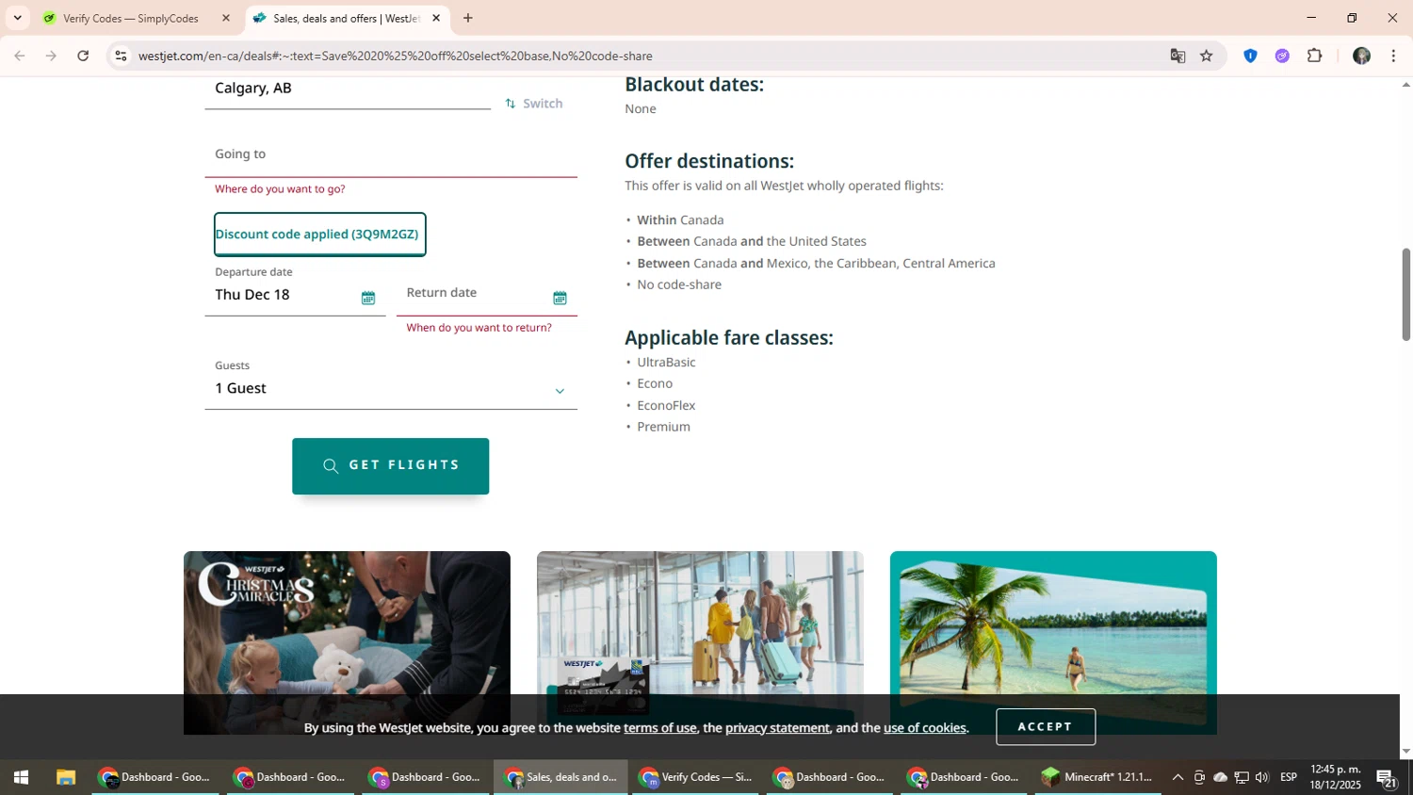Viewport: 1413px width, 795px height.
Task: Select Sales, deals and offers WestJet tab
Action: coord(347,18)
